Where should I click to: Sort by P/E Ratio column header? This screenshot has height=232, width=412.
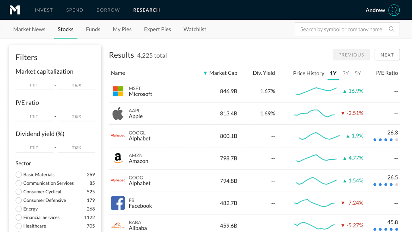387,73
